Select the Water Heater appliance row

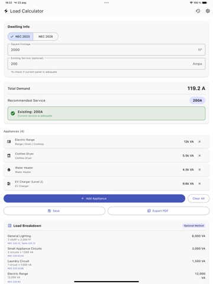106,170
